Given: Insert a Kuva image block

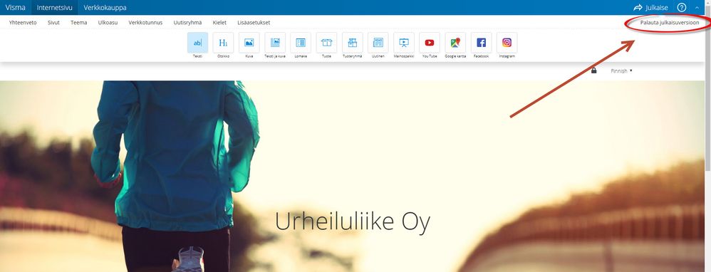Looking at the screenshot, I should tap(249, 43).
